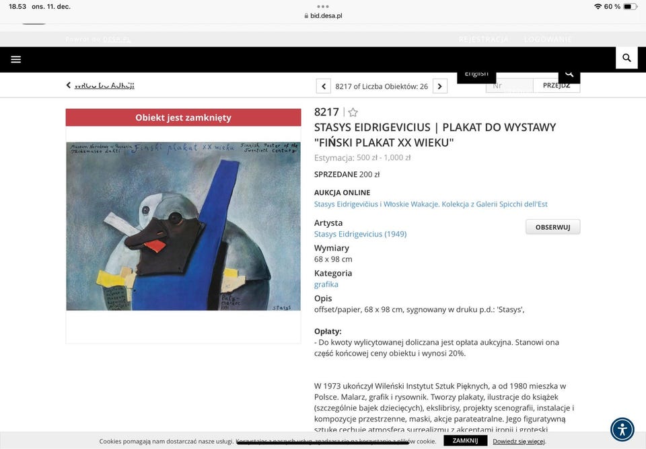Open the hamburger navigation menu
The height and width of the screenshot is (449, 646).
coord(15,59)
